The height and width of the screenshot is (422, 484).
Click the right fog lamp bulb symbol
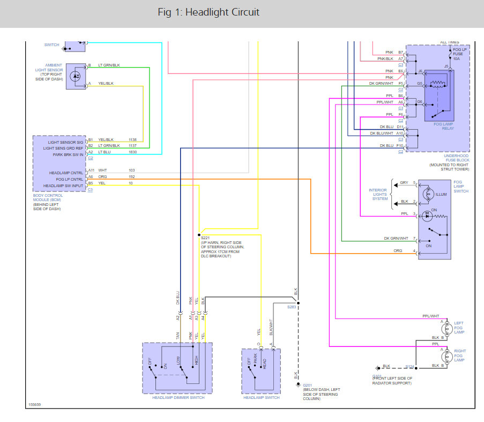point(446,357)
